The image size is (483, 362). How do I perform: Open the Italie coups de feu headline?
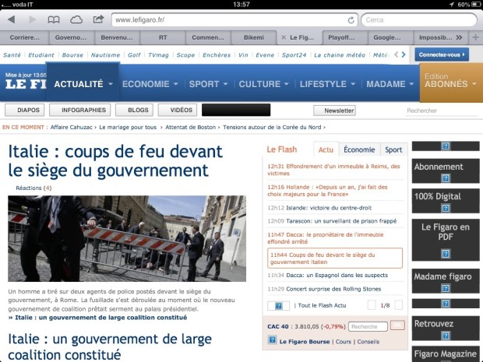click(115, 160)
